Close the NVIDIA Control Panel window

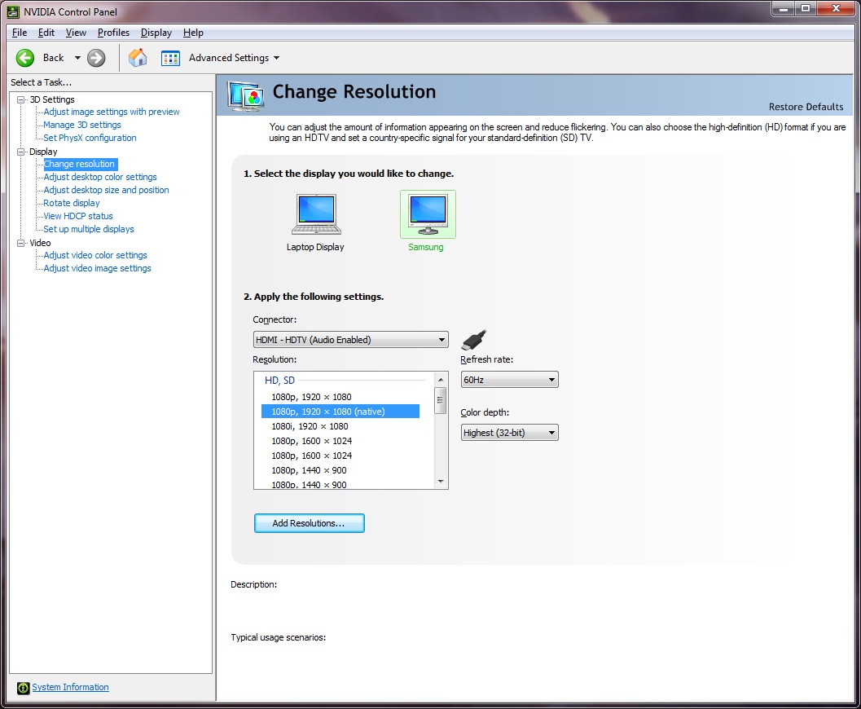click(837, 9)
